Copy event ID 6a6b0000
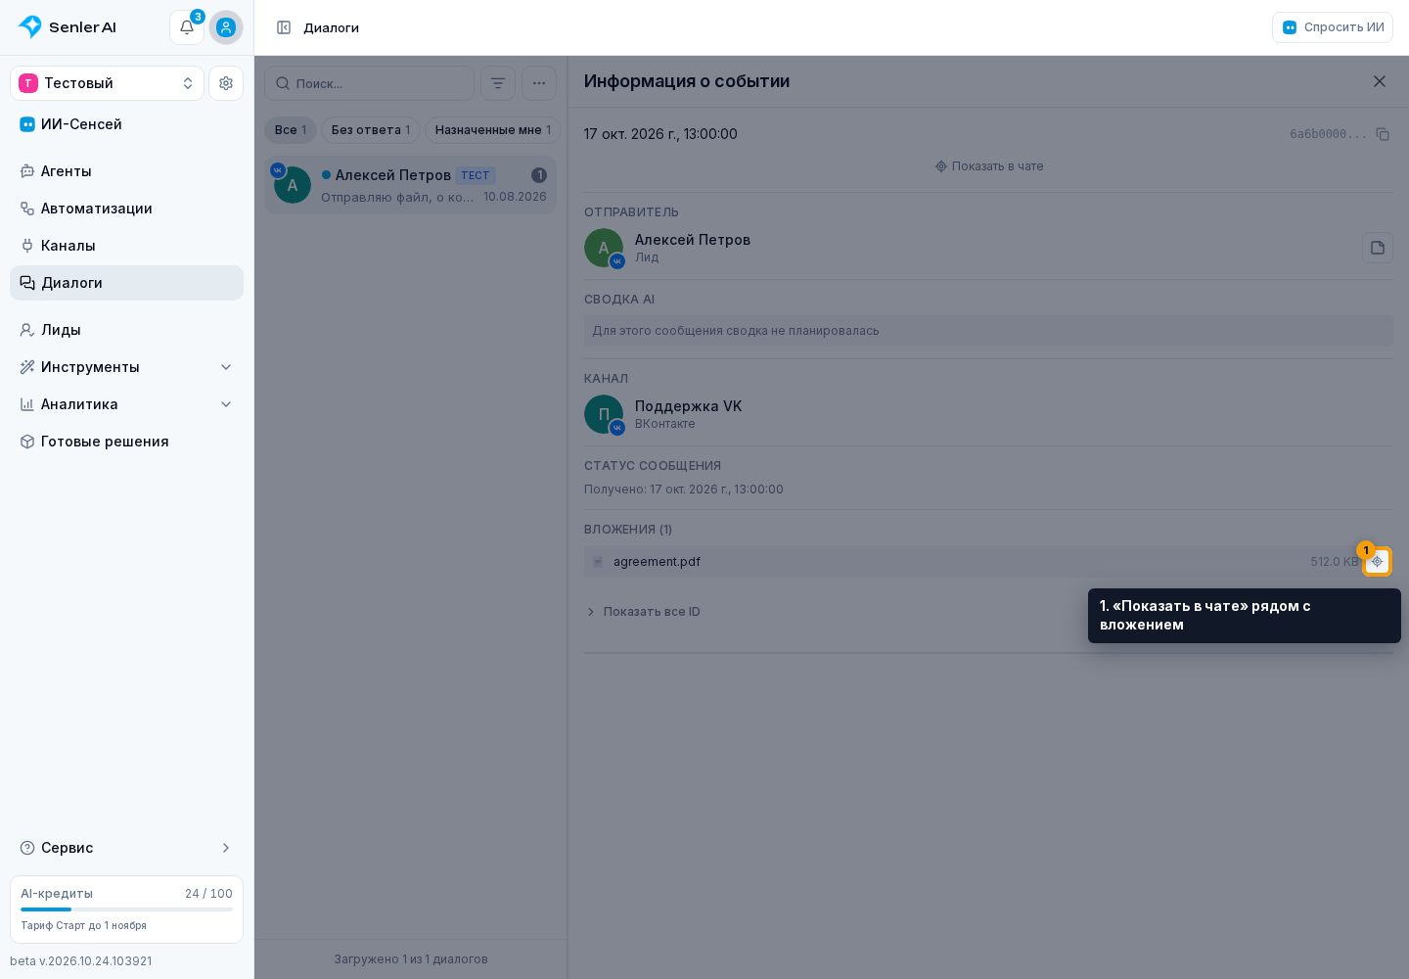The height and width of the screenshot is (979, 1409). (1383, 134)
